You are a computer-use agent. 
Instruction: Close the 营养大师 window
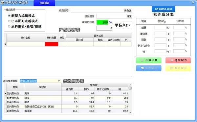[x=193, y=2]
